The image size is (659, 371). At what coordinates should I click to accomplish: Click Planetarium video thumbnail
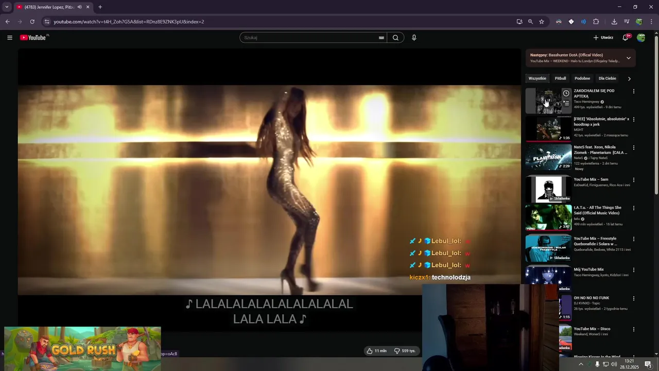[548, 157]
